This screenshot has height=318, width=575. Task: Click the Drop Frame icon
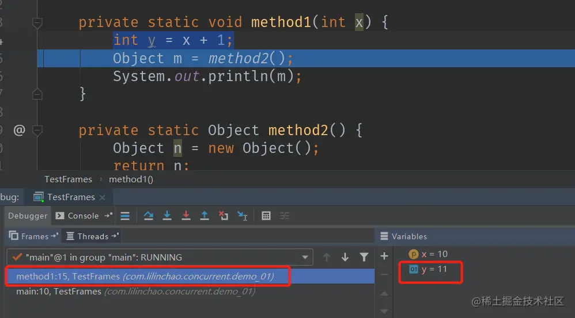(x=224, y=216)
